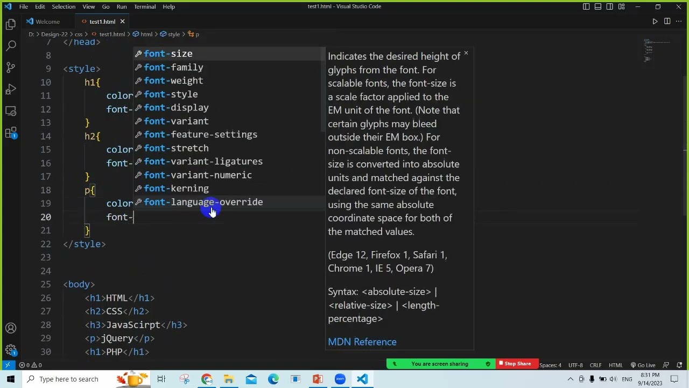Open the Go menu
The width and height of the screenshot is (689, 388).
click(x=106, y=6)
